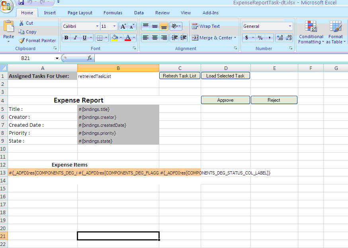This screenshot has width=348, height=248.
Task: Increase Decimal places
Action: pyautogui.click(x=280, y=38)
